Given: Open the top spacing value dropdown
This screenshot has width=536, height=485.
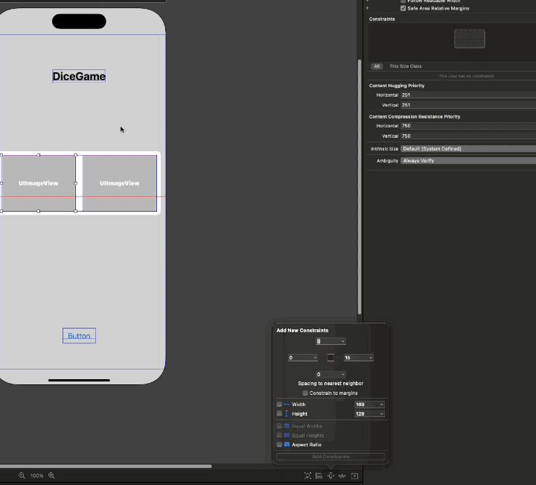Looking at the screenshot, I should tap(342, 341).
